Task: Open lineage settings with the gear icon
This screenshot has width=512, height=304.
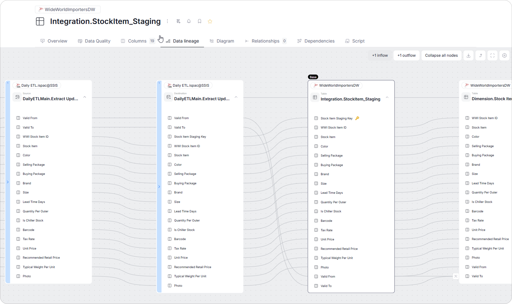Action: 504,55
